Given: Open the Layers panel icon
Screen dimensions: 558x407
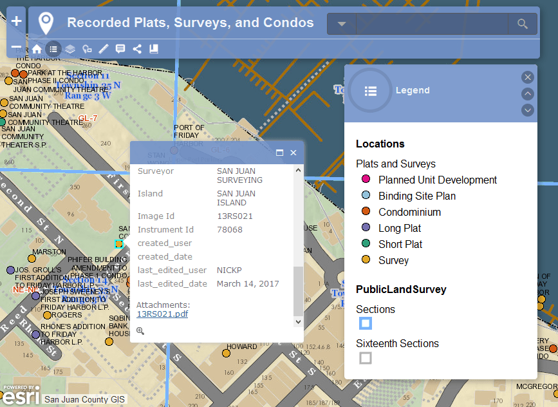Looking at the screenshot, I should (x=70, y=49).
